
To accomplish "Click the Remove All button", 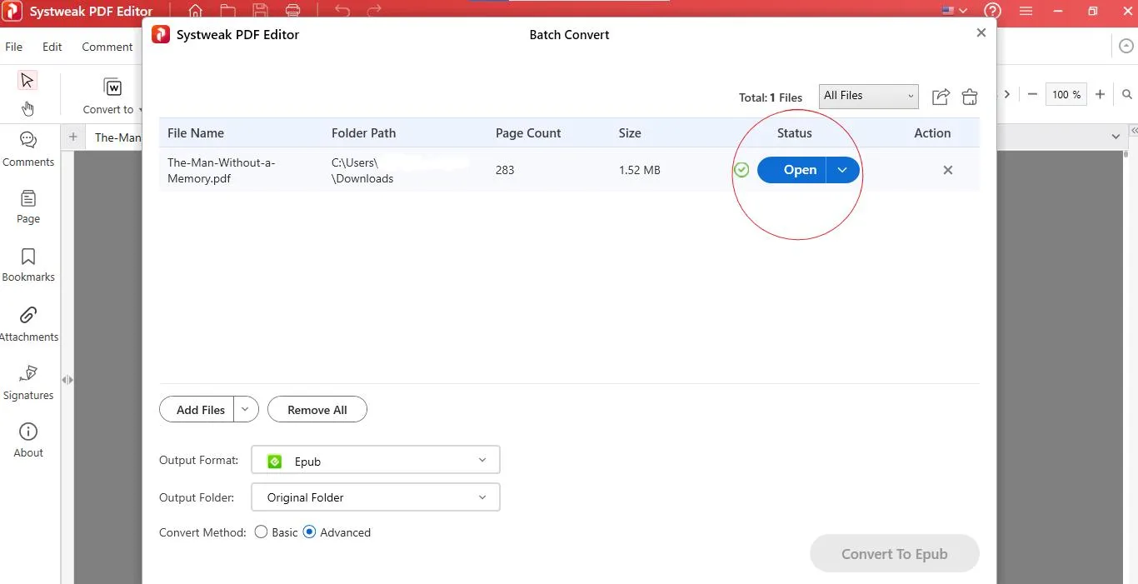I will click(x=317, y=410).
